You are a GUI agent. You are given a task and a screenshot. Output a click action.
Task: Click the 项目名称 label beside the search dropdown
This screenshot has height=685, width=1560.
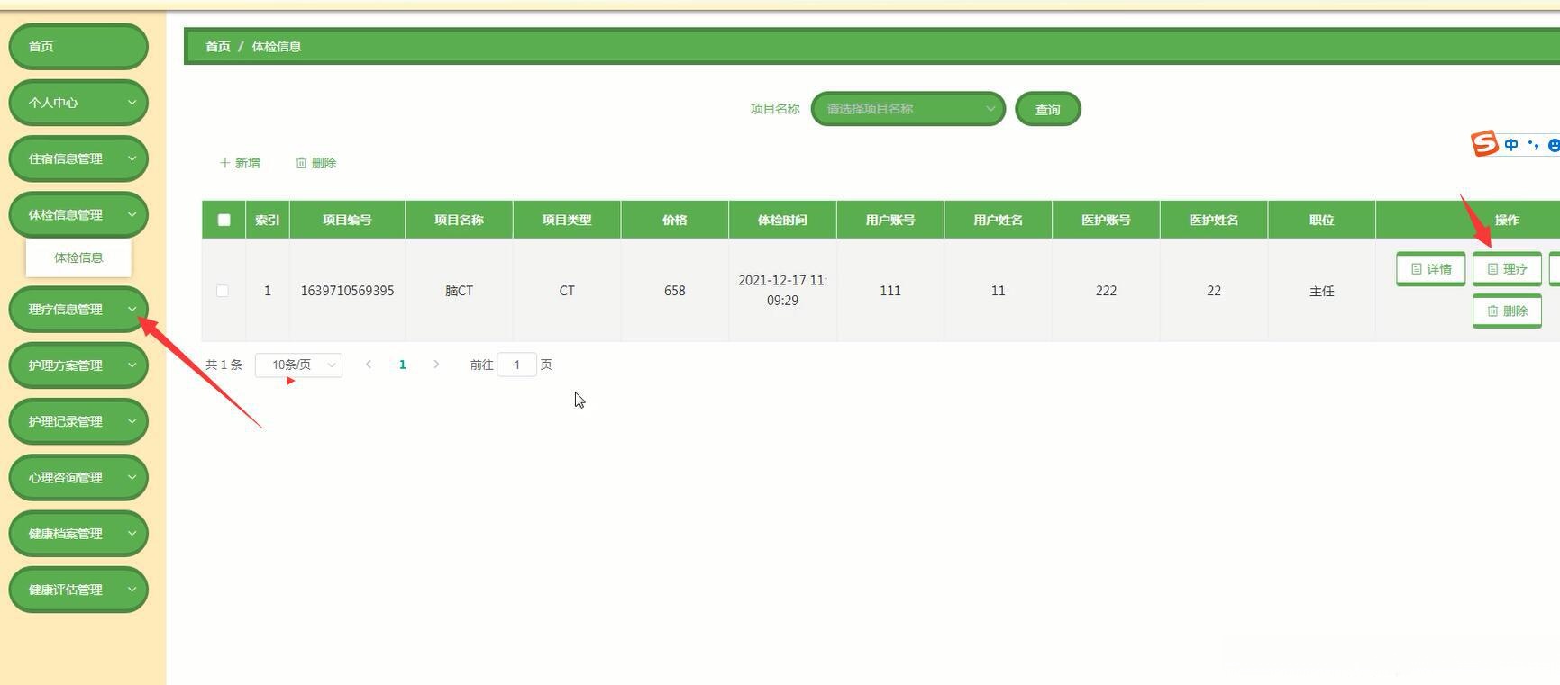coord(775,109)
